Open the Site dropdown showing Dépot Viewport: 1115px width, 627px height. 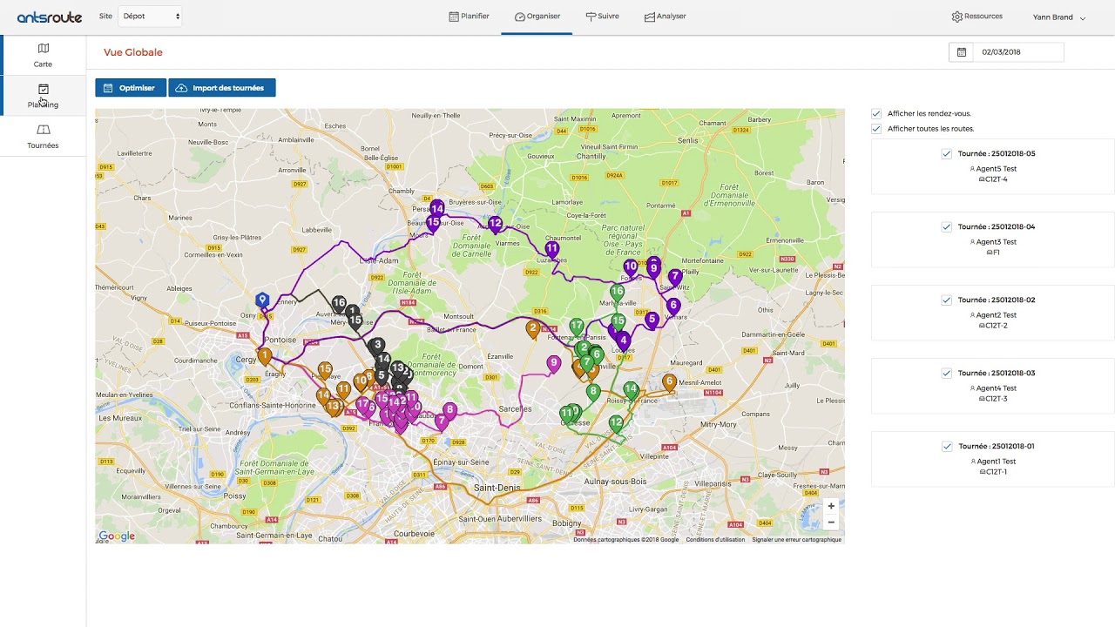[x=151, y=17]
